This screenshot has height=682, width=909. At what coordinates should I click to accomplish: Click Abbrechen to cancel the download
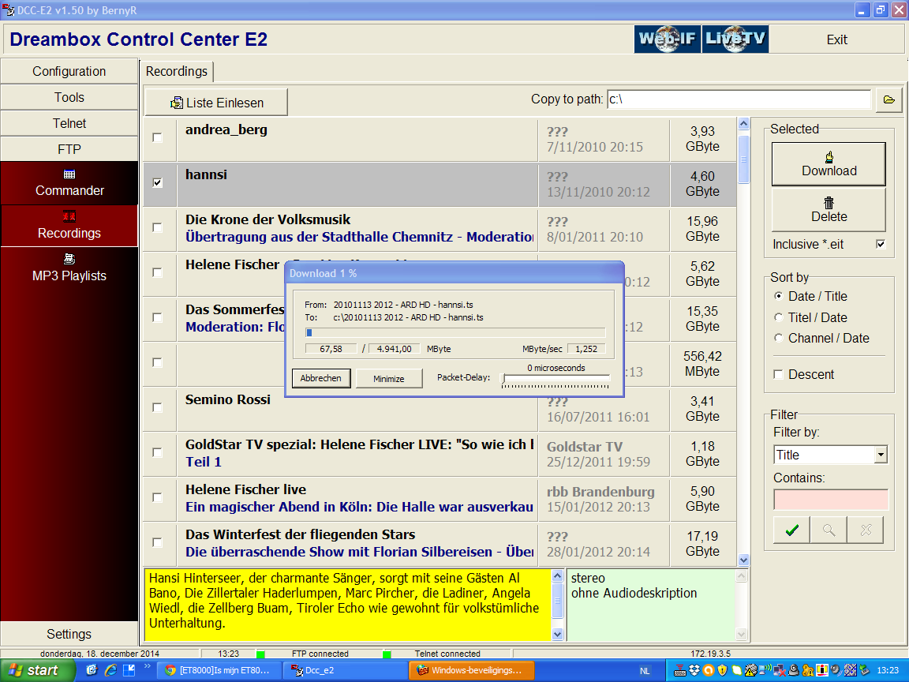pyautogui.click(x=321, y=378)
